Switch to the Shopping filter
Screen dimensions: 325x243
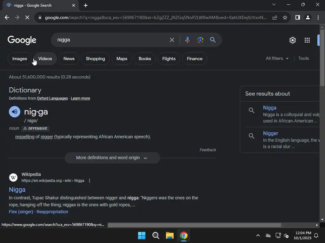pos(95,59)
